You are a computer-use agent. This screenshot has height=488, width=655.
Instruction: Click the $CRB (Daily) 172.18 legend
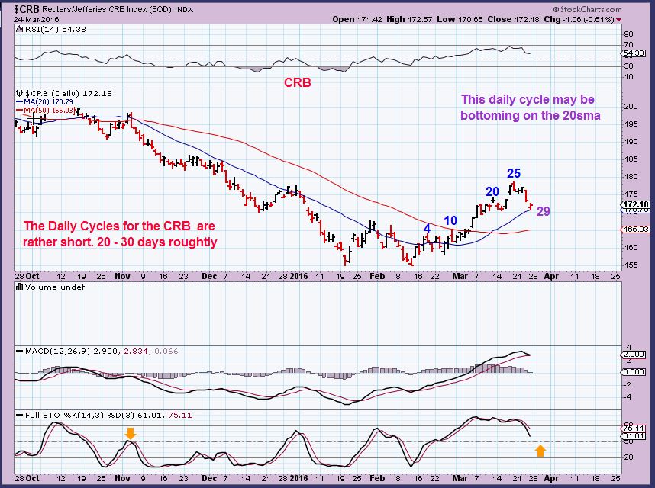pos(69,94)
